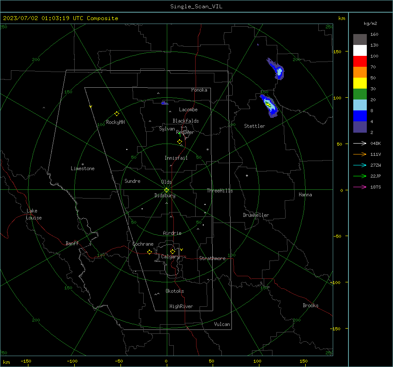The image size is (393, 367).
Task: Click the blue 4-8 legend color band
Action: point(360,116)
